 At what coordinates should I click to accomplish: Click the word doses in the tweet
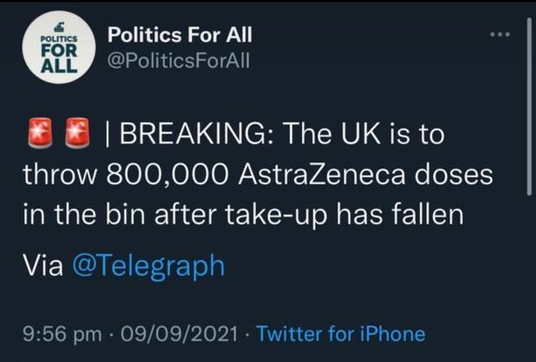tap(454, 175)
